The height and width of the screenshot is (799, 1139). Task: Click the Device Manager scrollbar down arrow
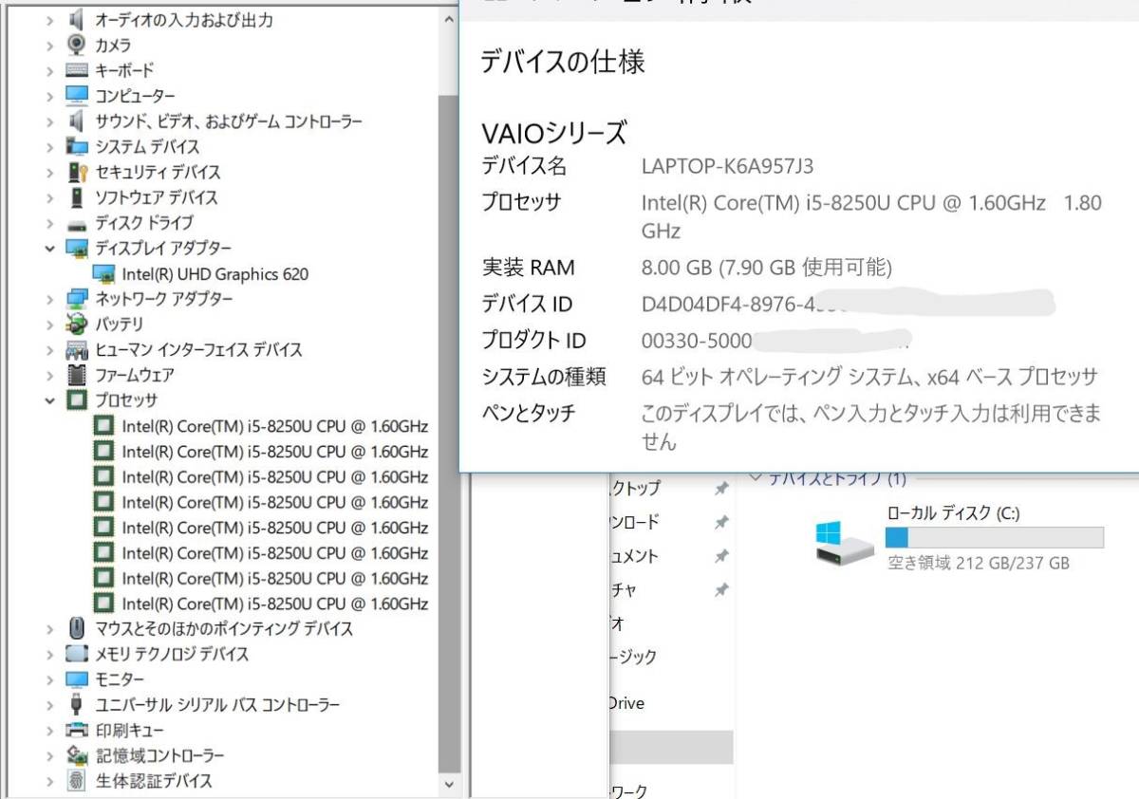coord(448,785)
